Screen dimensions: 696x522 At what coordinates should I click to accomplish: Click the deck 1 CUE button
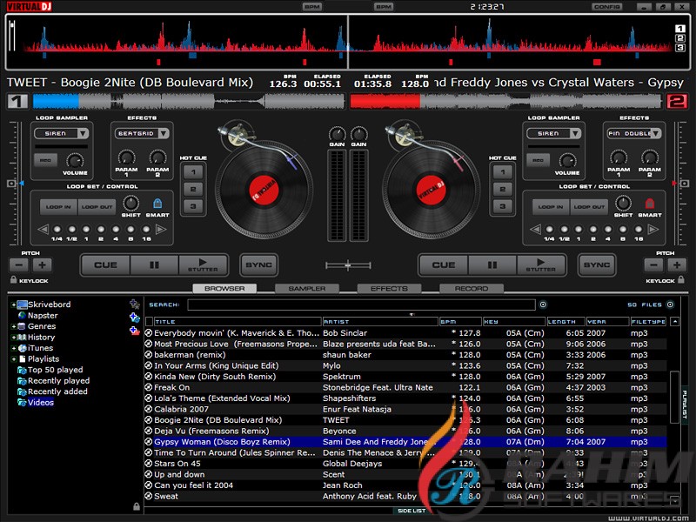point(105,265)
